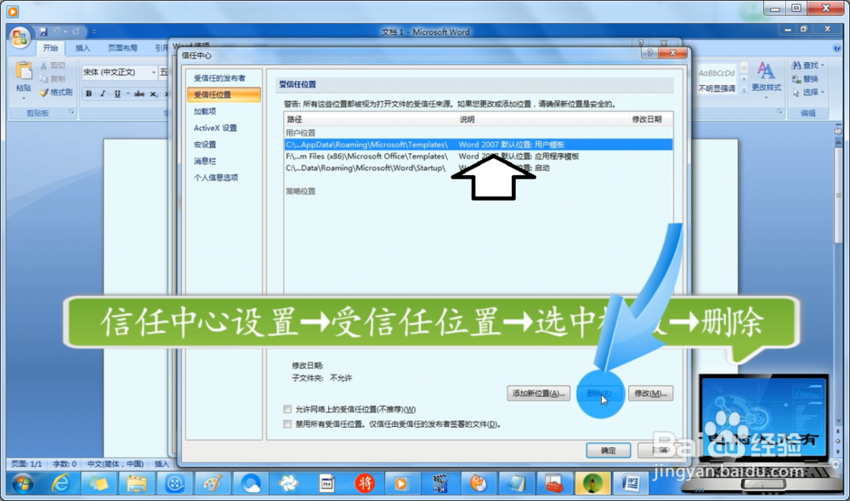
Task: Click the 修改日期 column header
Action: [651, 119]
